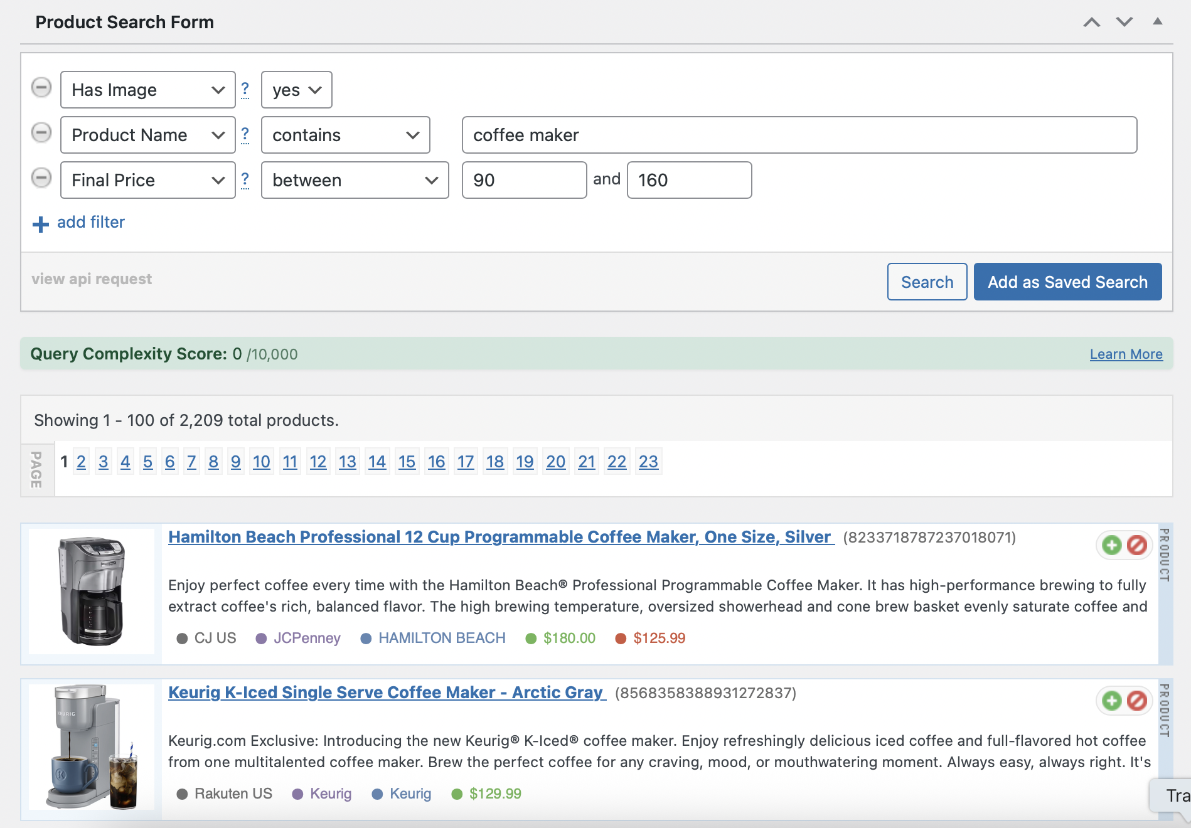Open the yes value dropdown

pyautogui.click(x=297, y=90)
